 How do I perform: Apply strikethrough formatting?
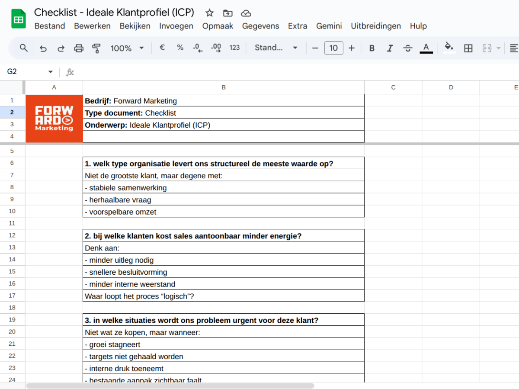pyautogui.click(x=408, y=48)
